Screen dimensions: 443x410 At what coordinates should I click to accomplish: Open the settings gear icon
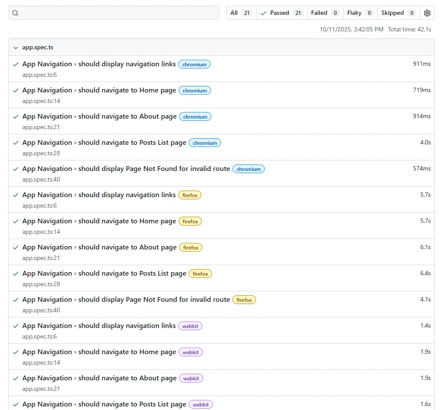[427, 13]
